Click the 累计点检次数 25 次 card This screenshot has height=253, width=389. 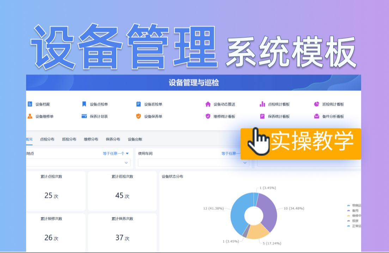tap(56, 191)
